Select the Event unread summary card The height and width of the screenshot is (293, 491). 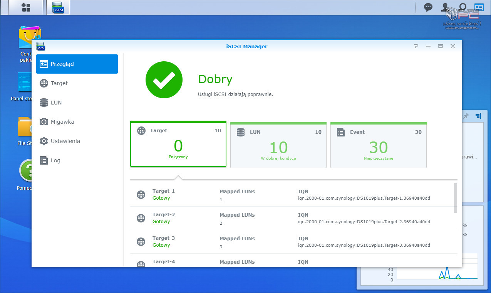(378, 146)
